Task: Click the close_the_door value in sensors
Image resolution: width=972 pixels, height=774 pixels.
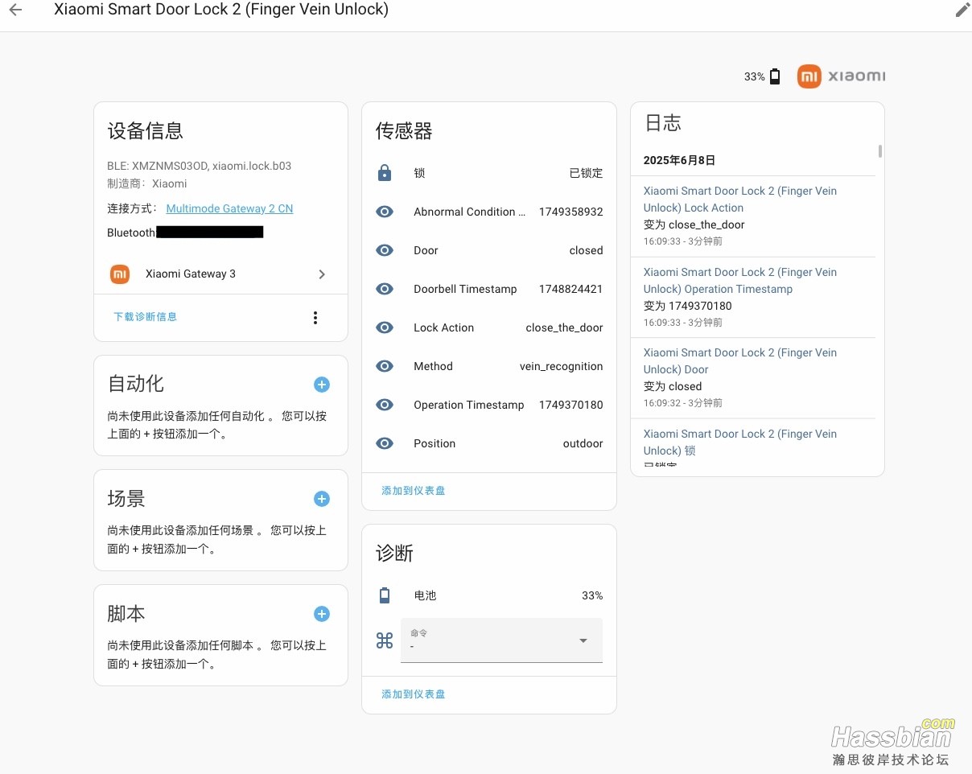Action: (x=564, y=327)
